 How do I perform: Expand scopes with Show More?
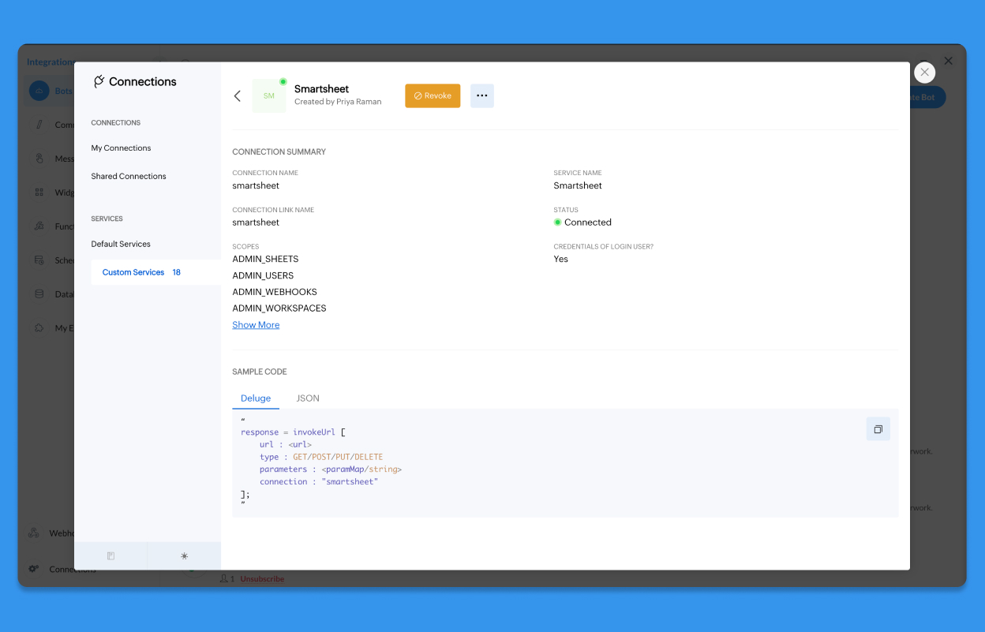(256, 325)
